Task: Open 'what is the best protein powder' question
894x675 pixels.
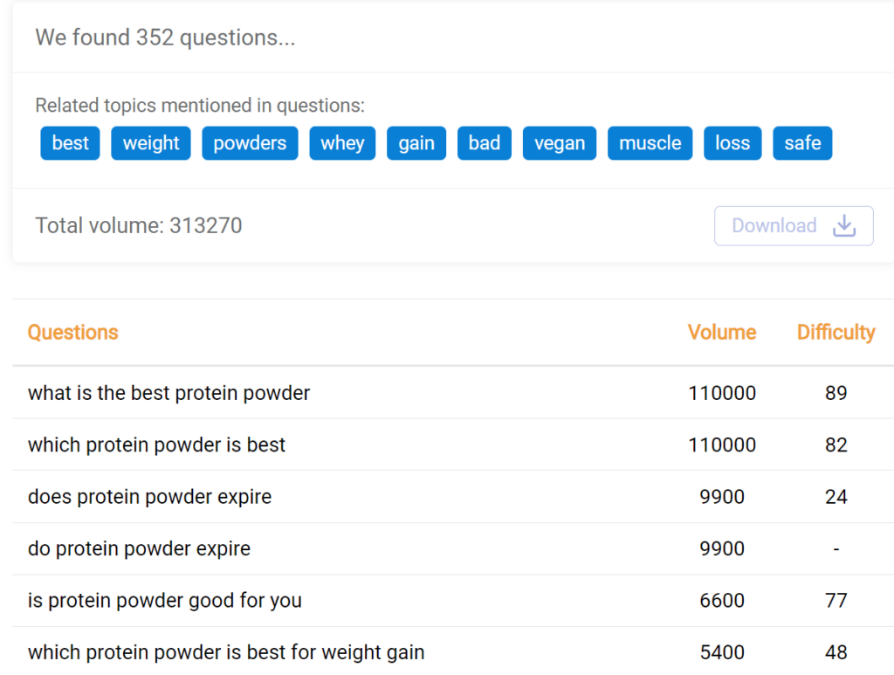Action: 168,393
